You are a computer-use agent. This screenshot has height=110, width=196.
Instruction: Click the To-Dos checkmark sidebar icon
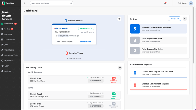point(2,29)
